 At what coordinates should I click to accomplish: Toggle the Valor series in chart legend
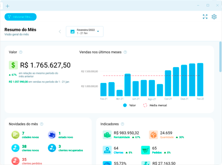[129, 105]
